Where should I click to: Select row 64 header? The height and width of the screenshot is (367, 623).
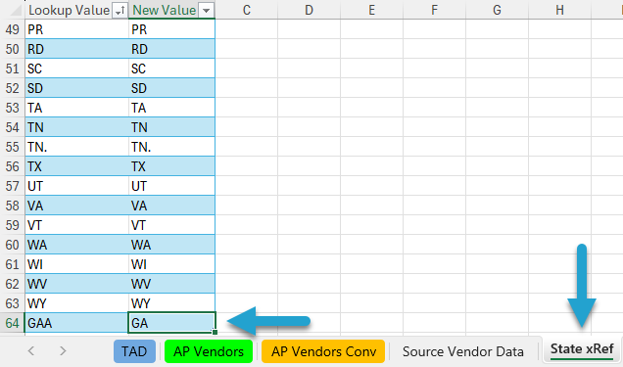13,323
